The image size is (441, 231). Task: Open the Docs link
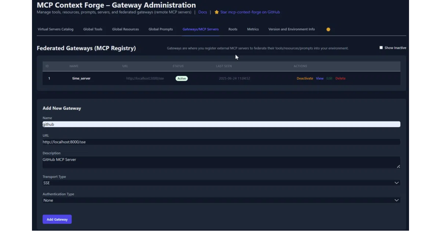click(202, 12)
